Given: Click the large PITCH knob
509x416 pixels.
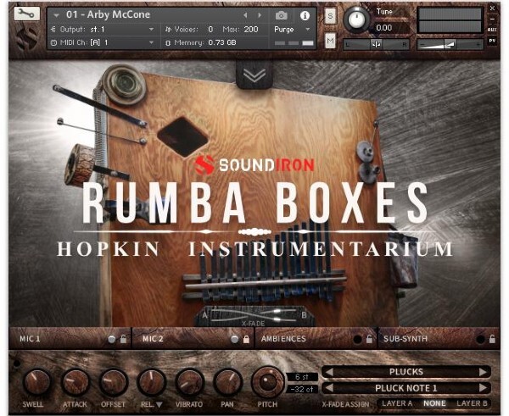Looking at the screenshot, I should tap(267, 382).
